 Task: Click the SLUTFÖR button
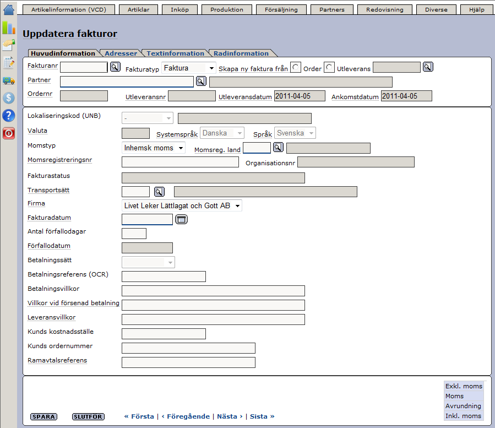pos(89,416)
